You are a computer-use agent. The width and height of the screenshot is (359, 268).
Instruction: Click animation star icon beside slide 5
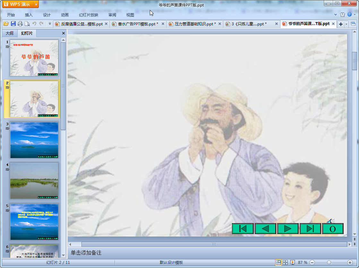[x=8, y=210]
